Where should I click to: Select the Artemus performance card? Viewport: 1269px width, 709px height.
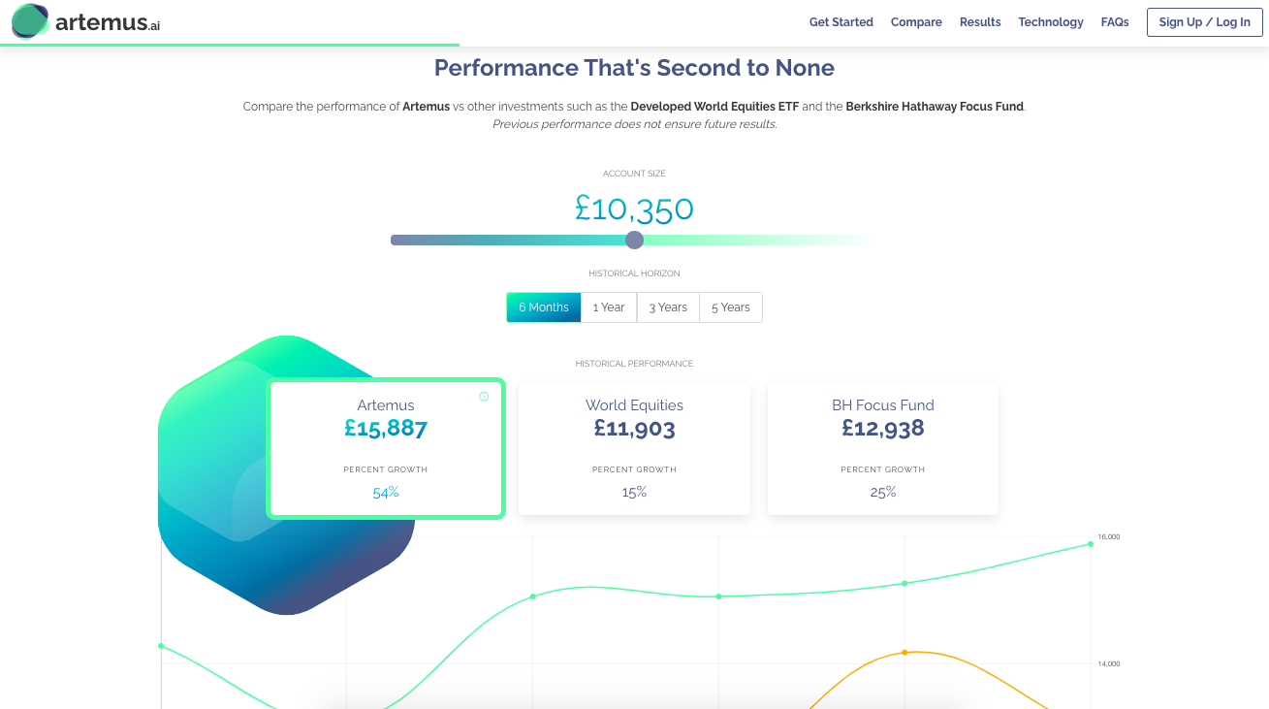[x=386, y=448]
